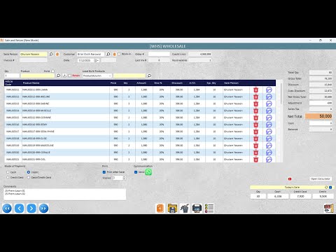Open the Sale Person search lookup
336x252 pixels.
[51, 54]
